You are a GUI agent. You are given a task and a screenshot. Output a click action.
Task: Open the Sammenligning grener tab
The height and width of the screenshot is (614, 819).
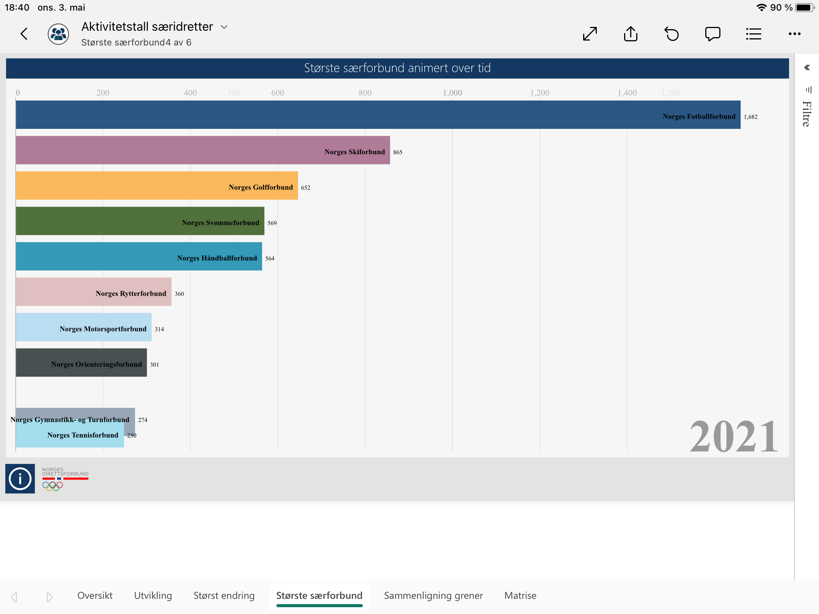(433, 595)
